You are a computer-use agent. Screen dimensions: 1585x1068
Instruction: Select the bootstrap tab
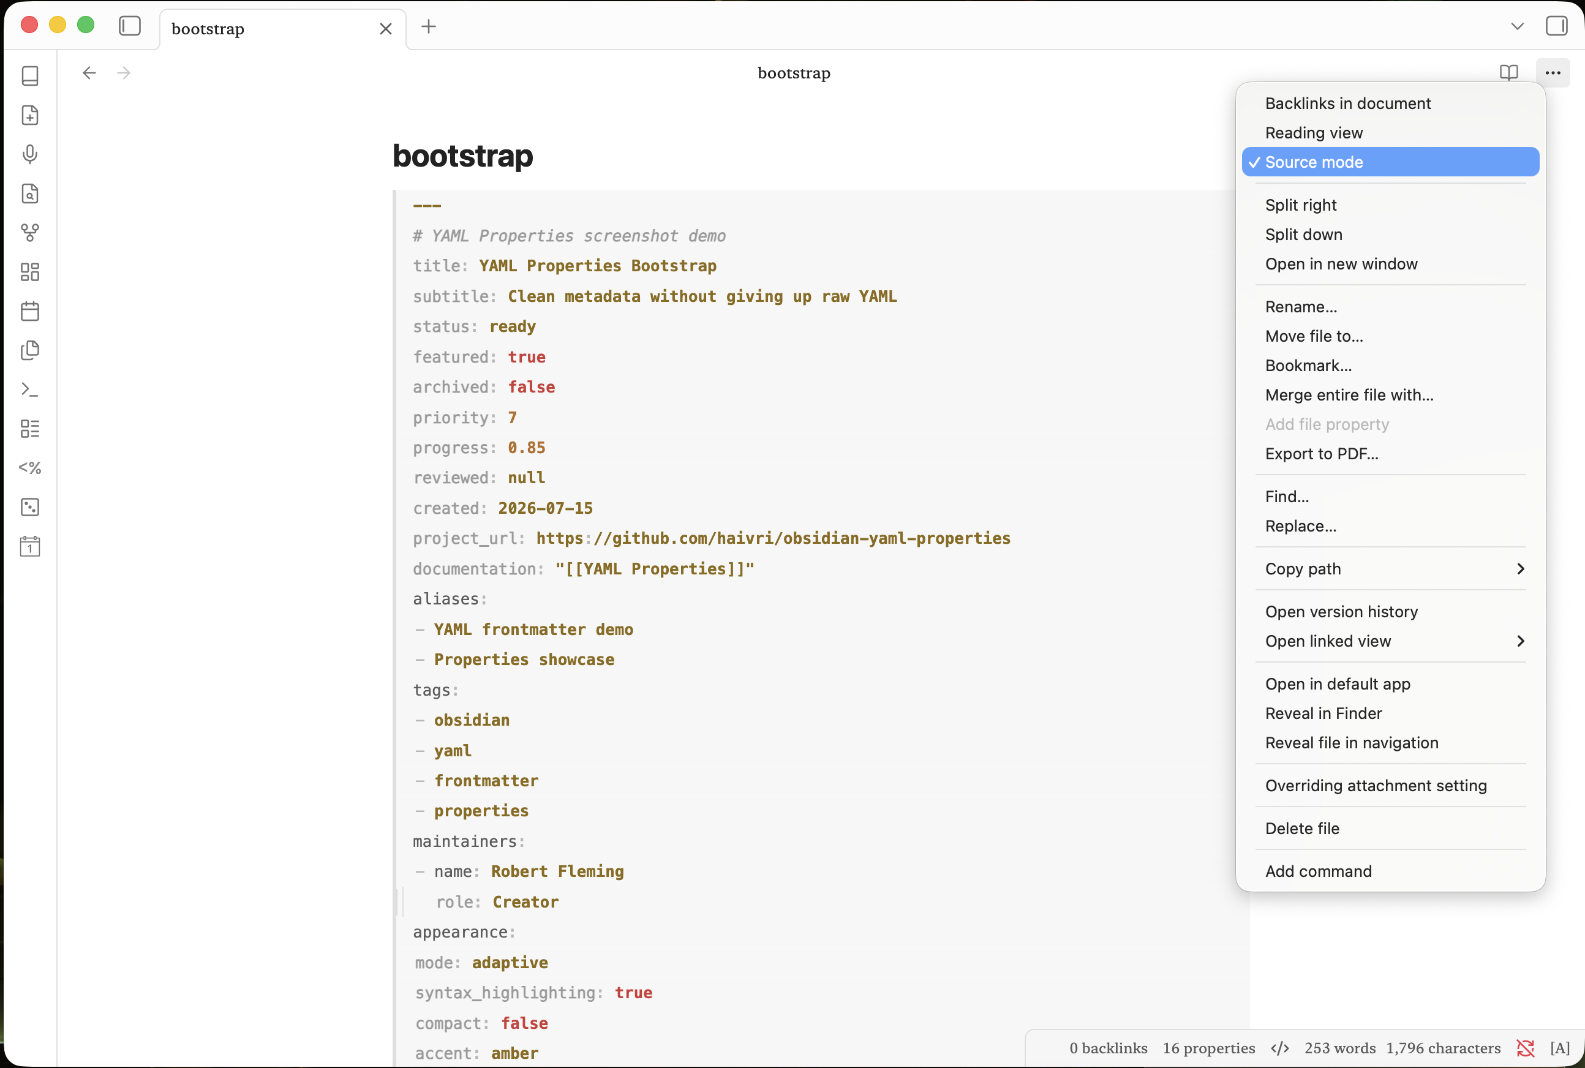(283, 29)
